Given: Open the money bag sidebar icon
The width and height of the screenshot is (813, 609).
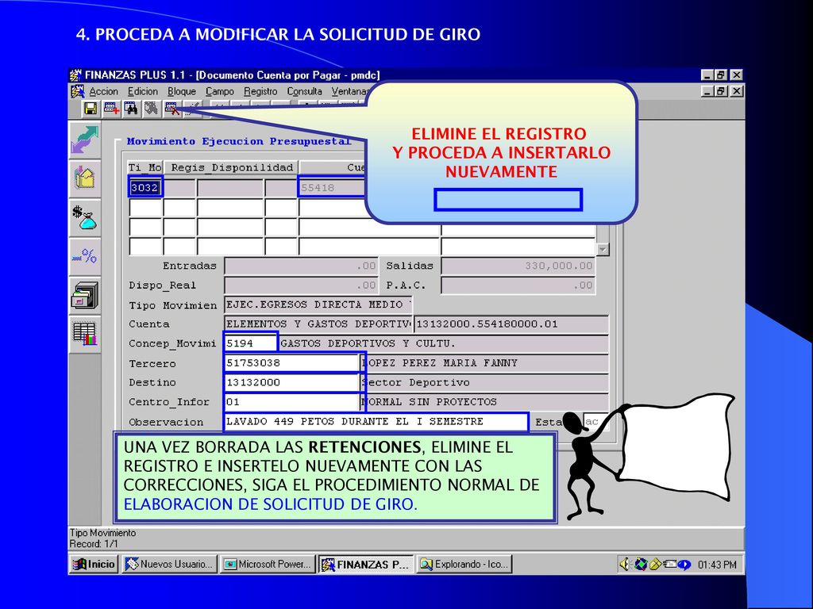Looking at the screenshot, I should point(84,217).
